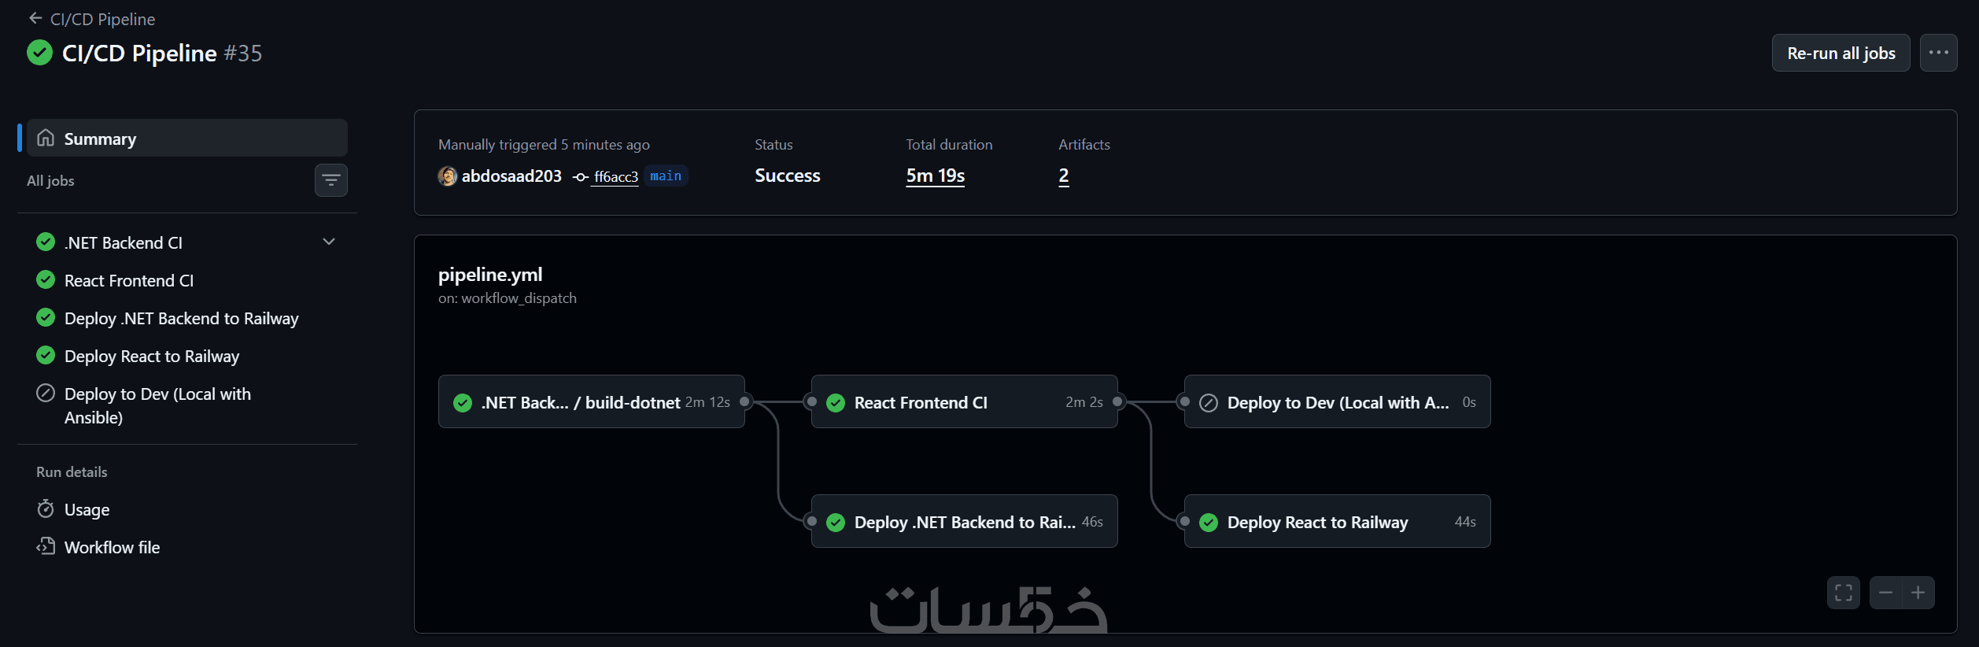Select the React Frontend CI graph node

(x=965, y=401)
